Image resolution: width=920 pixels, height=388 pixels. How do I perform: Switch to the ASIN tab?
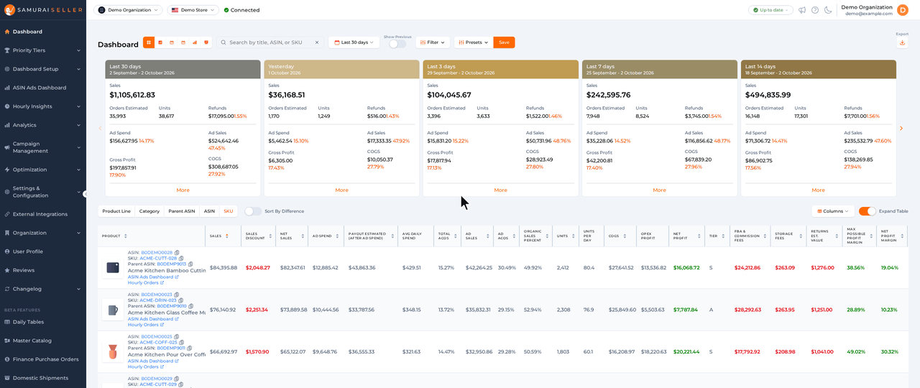[x=209, y=211]
